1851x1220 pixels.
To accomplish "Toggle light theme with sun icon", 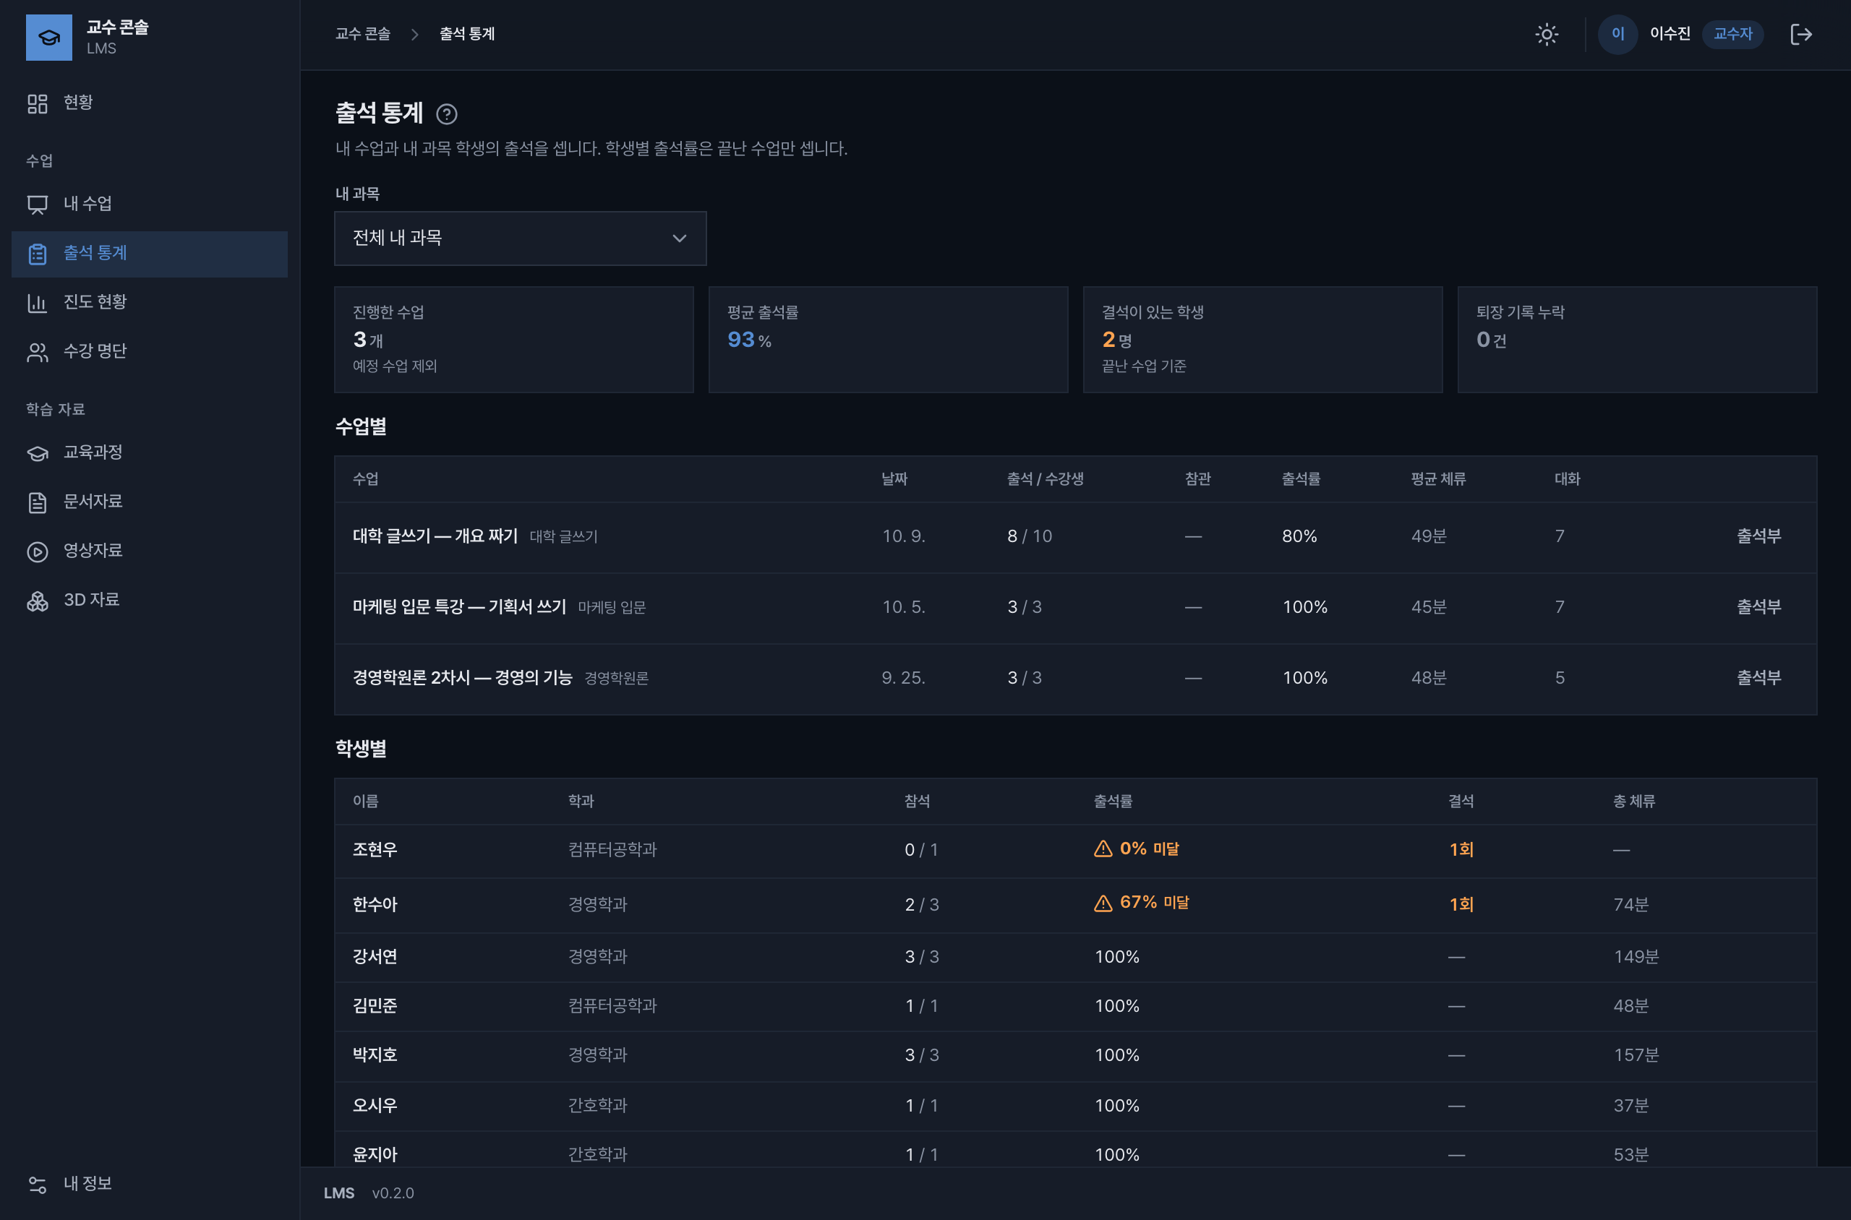I will point(1546,34).
